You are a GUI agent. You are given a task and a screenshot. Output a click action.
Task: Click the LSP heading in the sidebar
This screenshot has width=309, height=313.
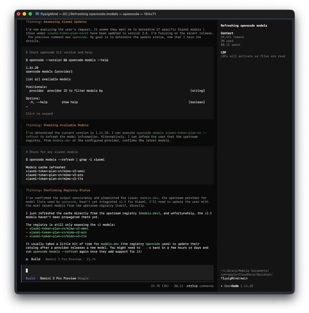(x=223, y=53)
